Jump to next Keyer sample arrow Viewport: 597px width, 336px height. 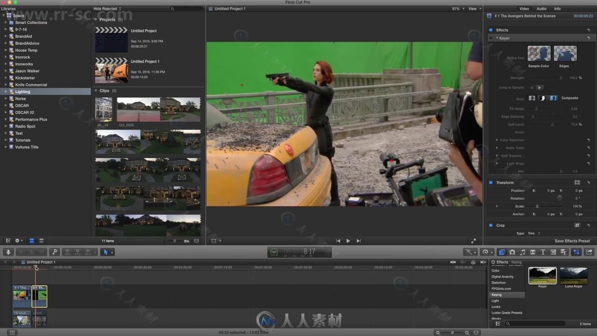coord(540,88)
